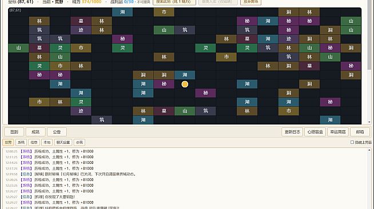Open the 公告 announcements
The image size is (374, 209).
coord(57,132)
